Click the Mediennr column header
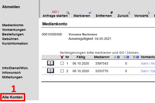 click(102, 57)
